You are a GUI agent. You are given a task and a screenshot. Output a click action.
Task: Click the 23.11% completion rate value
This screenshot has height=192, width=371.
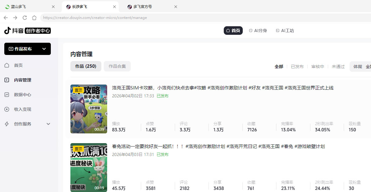pos(288,188)
